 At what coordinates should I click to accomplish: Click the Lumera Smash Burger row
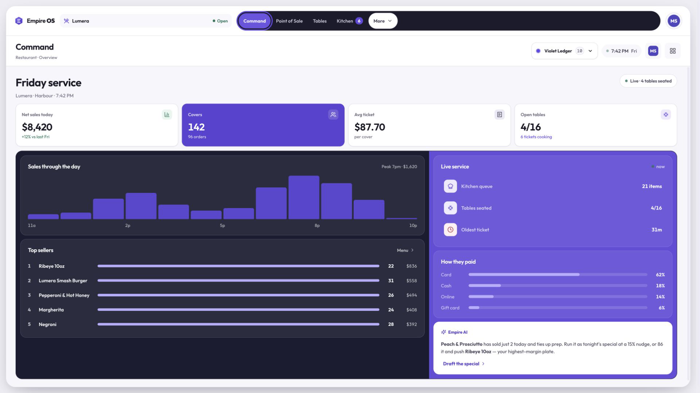coord(222,281)
